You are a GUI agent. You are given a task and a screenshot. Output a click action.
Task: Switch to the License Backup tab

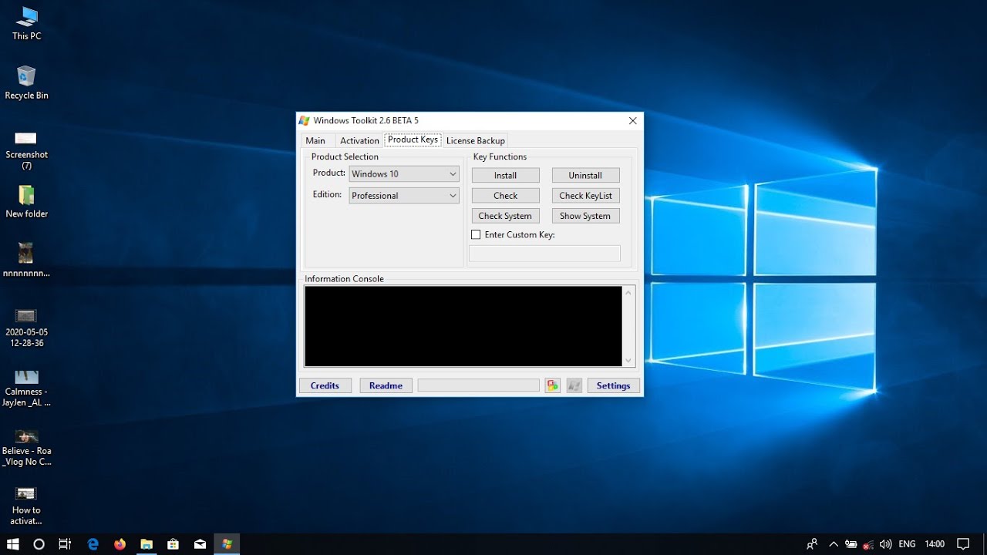coord(476,140)
